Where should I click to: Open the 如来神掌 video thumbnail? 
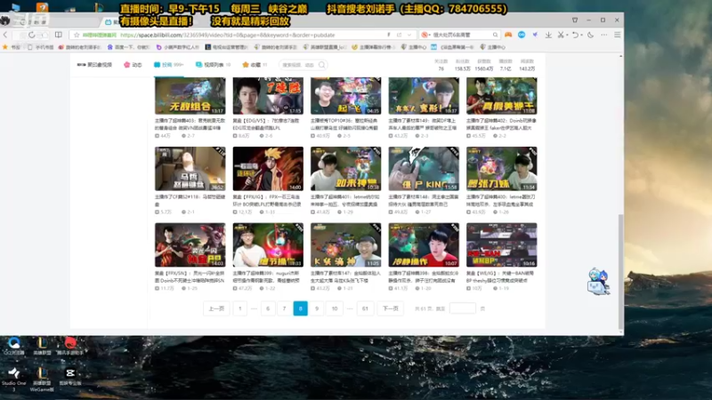345,168
